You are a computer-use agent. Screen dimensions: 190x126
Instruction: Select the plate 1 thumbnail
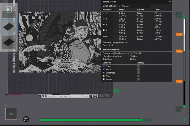9,27
